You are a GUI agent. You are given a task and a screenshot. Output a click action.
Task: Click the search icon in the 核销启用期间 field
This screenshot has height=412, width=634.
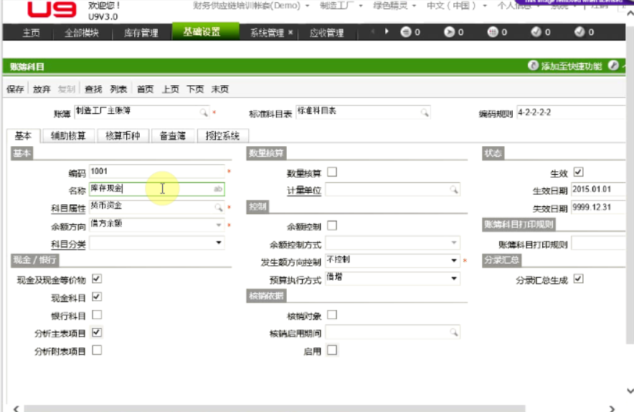[454, 332]
